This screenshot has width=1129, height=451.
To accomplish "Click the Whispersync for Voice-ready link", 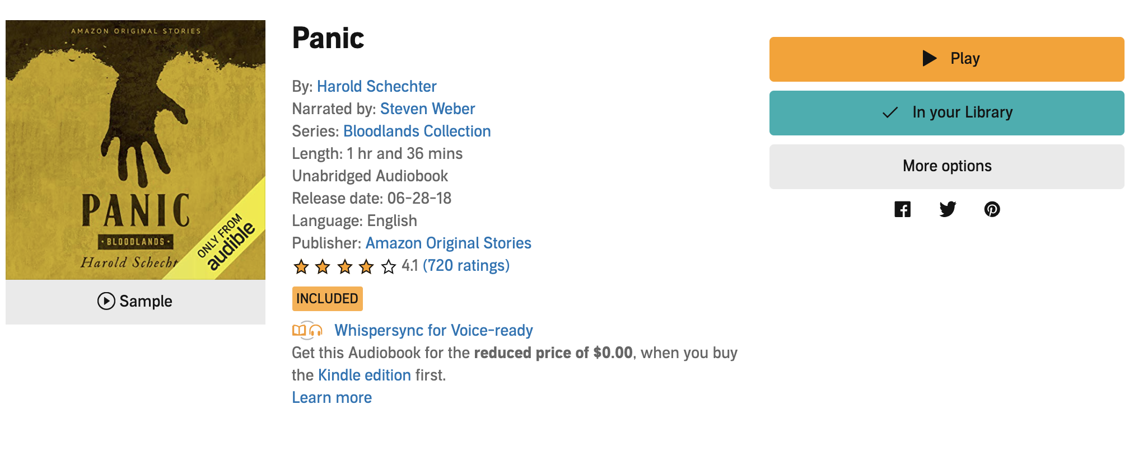I will (433, 331).
